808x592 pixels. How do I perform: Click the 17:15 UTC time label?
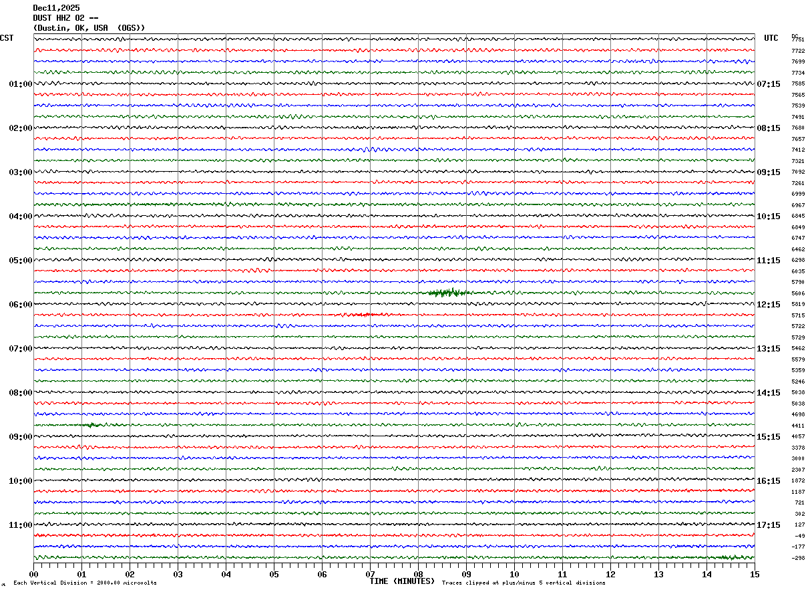(769, 525)
